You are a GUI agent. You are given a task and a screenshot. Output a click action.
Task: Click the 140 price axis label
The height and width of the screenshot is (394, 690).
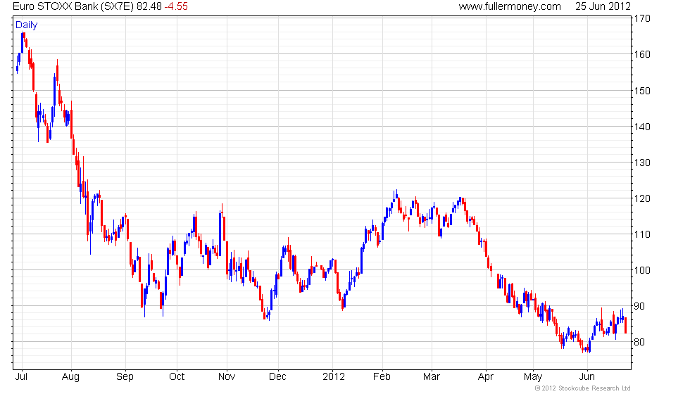tap(642, 127)
